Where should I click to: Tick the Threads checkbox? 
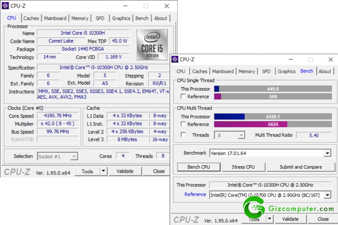coord(183,135)
